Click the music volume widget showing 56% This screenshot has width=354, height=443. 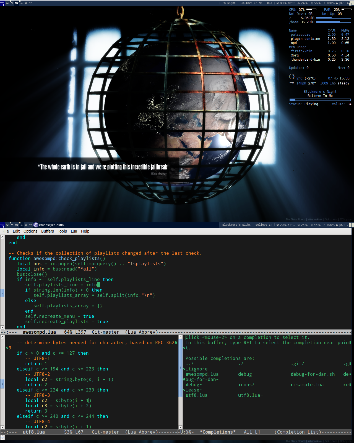click(x=316, y=3)
